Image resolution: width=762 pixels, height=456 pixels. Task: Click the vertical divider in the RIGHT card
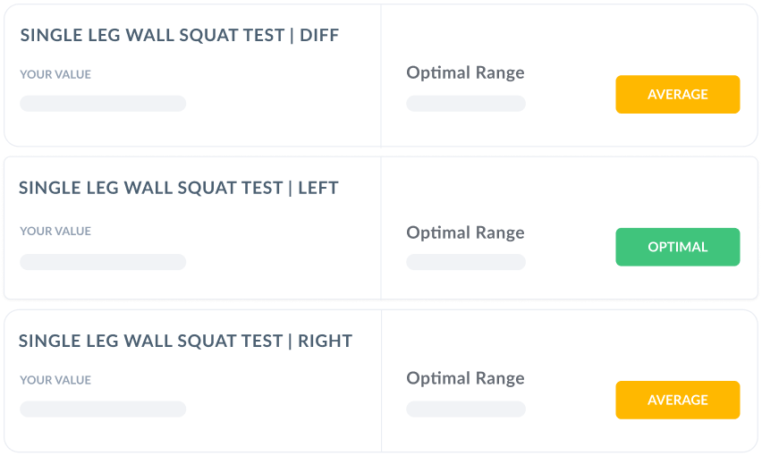click(381, 381)
